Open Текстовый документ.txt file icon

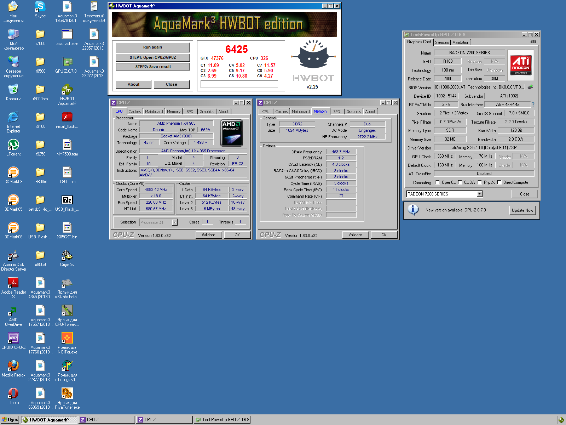click(x=94, y=6)
